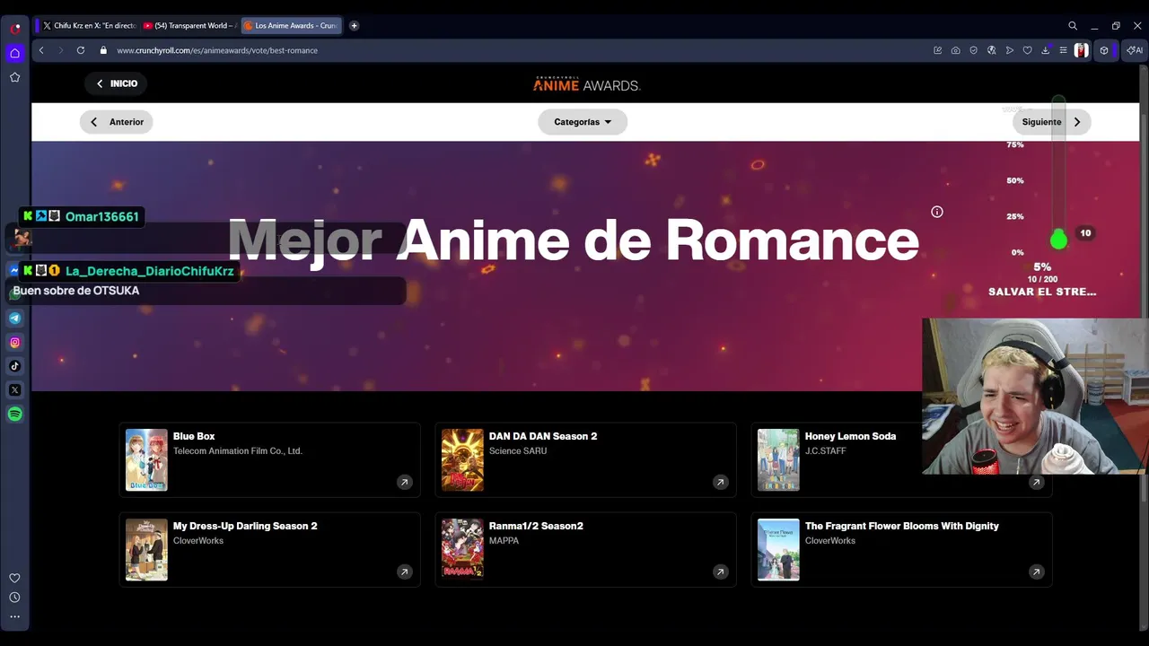Go back with the browser back arrow

coord(41,50)
